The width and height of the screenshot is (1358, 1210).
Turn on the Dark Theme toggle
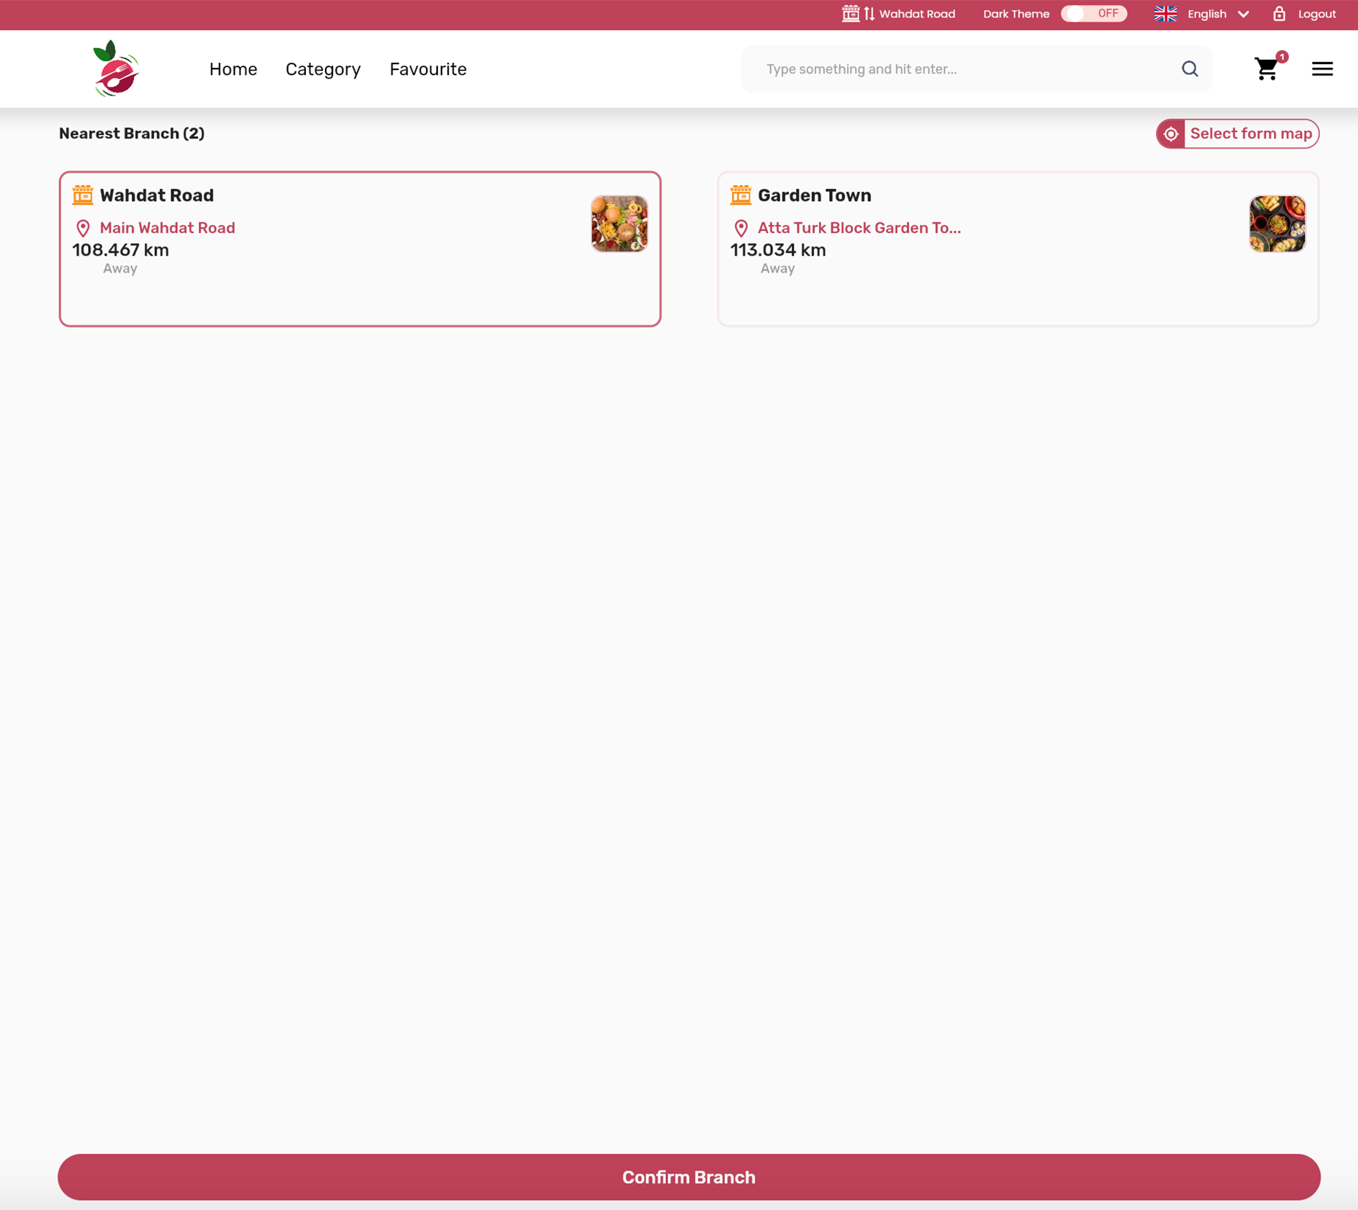(1093, 13)
